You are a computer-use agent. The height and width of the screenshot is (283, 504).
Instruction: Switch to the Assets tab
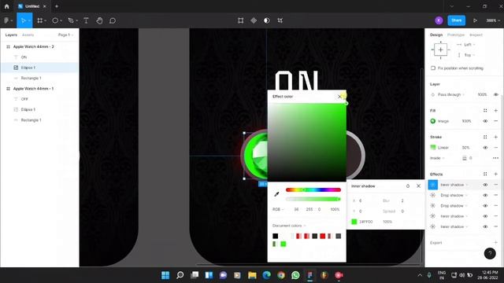coord(28,35)
